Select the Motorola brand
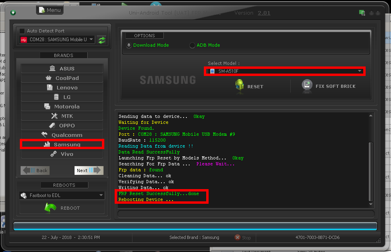The image size is (391, 252). [62, 106]
